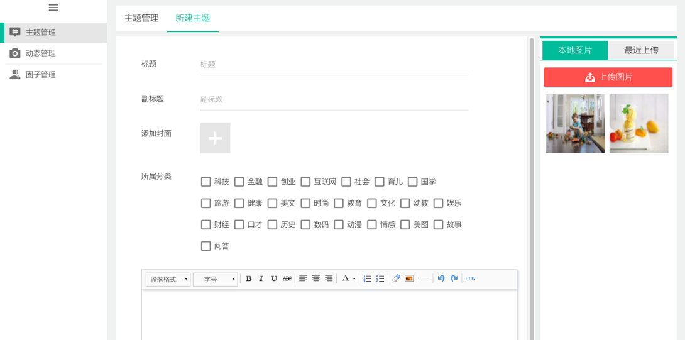Image resolution: width=685 pixels, height=340 pixels.
Task: Check the 历史 category checkbox
Action: click(273, 224)
